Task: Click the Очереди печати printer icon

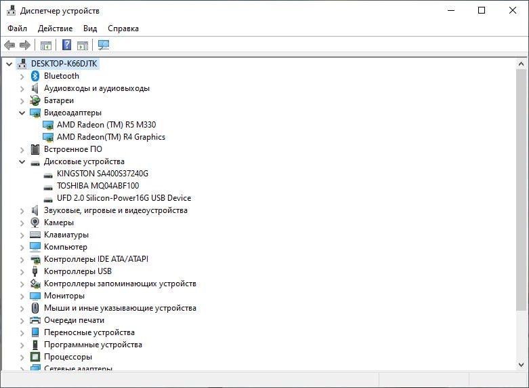Action: 35,320
